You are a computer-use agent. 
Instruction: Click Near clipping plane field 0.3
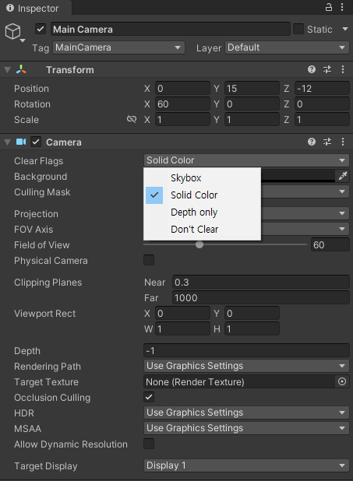(x=261, y=283)
